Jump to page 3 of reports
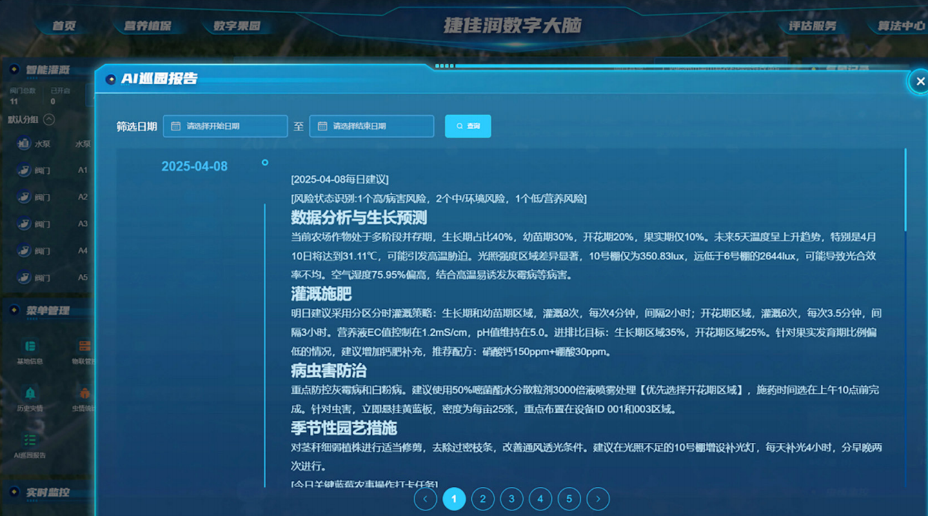 511,499
